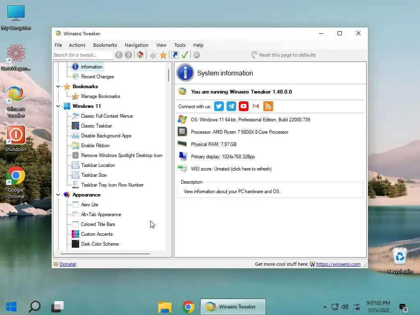420x315 pixels.
Task: Select Classic Taskbar tweak
Action: (96, 126)
